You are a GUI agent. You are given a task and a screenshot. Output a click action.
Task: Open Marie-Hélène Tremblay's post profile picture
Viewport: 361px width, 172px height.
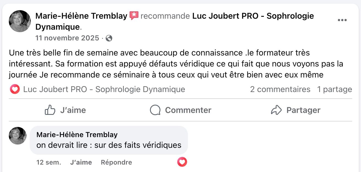20,21
